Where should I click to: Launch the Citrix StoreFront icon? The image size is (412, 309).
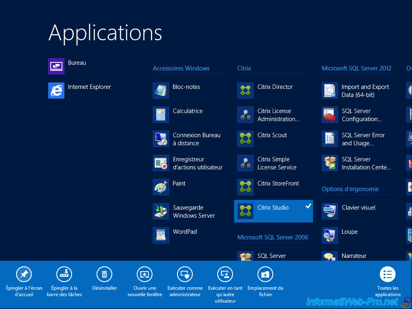(x=245, y=187)
